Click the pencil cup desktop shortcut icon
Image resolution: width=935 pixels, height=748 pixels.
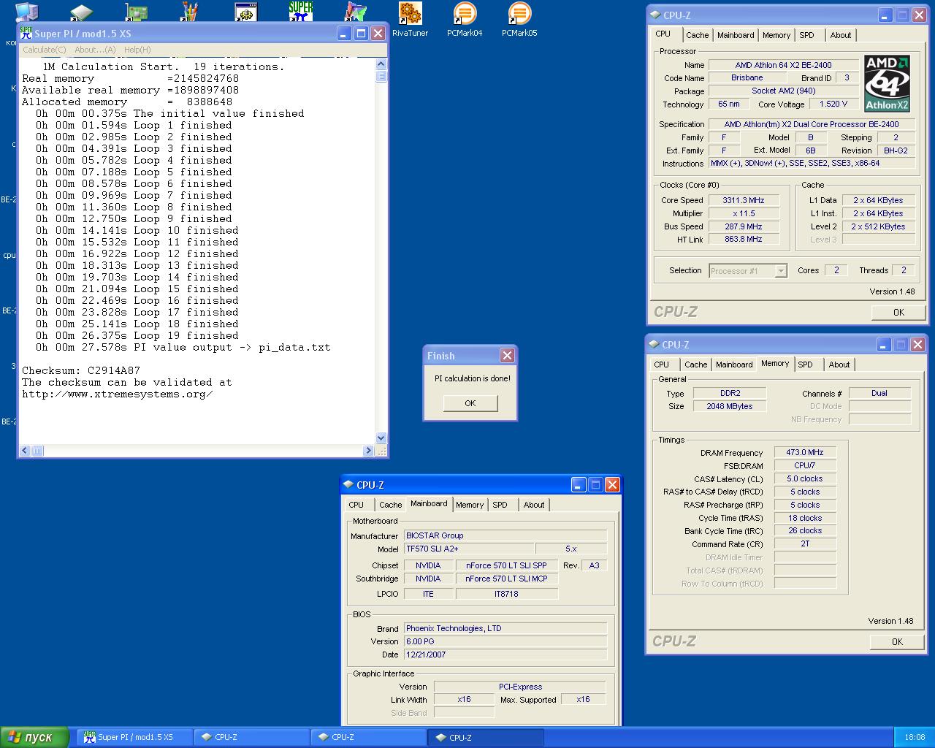click(190, 12)
